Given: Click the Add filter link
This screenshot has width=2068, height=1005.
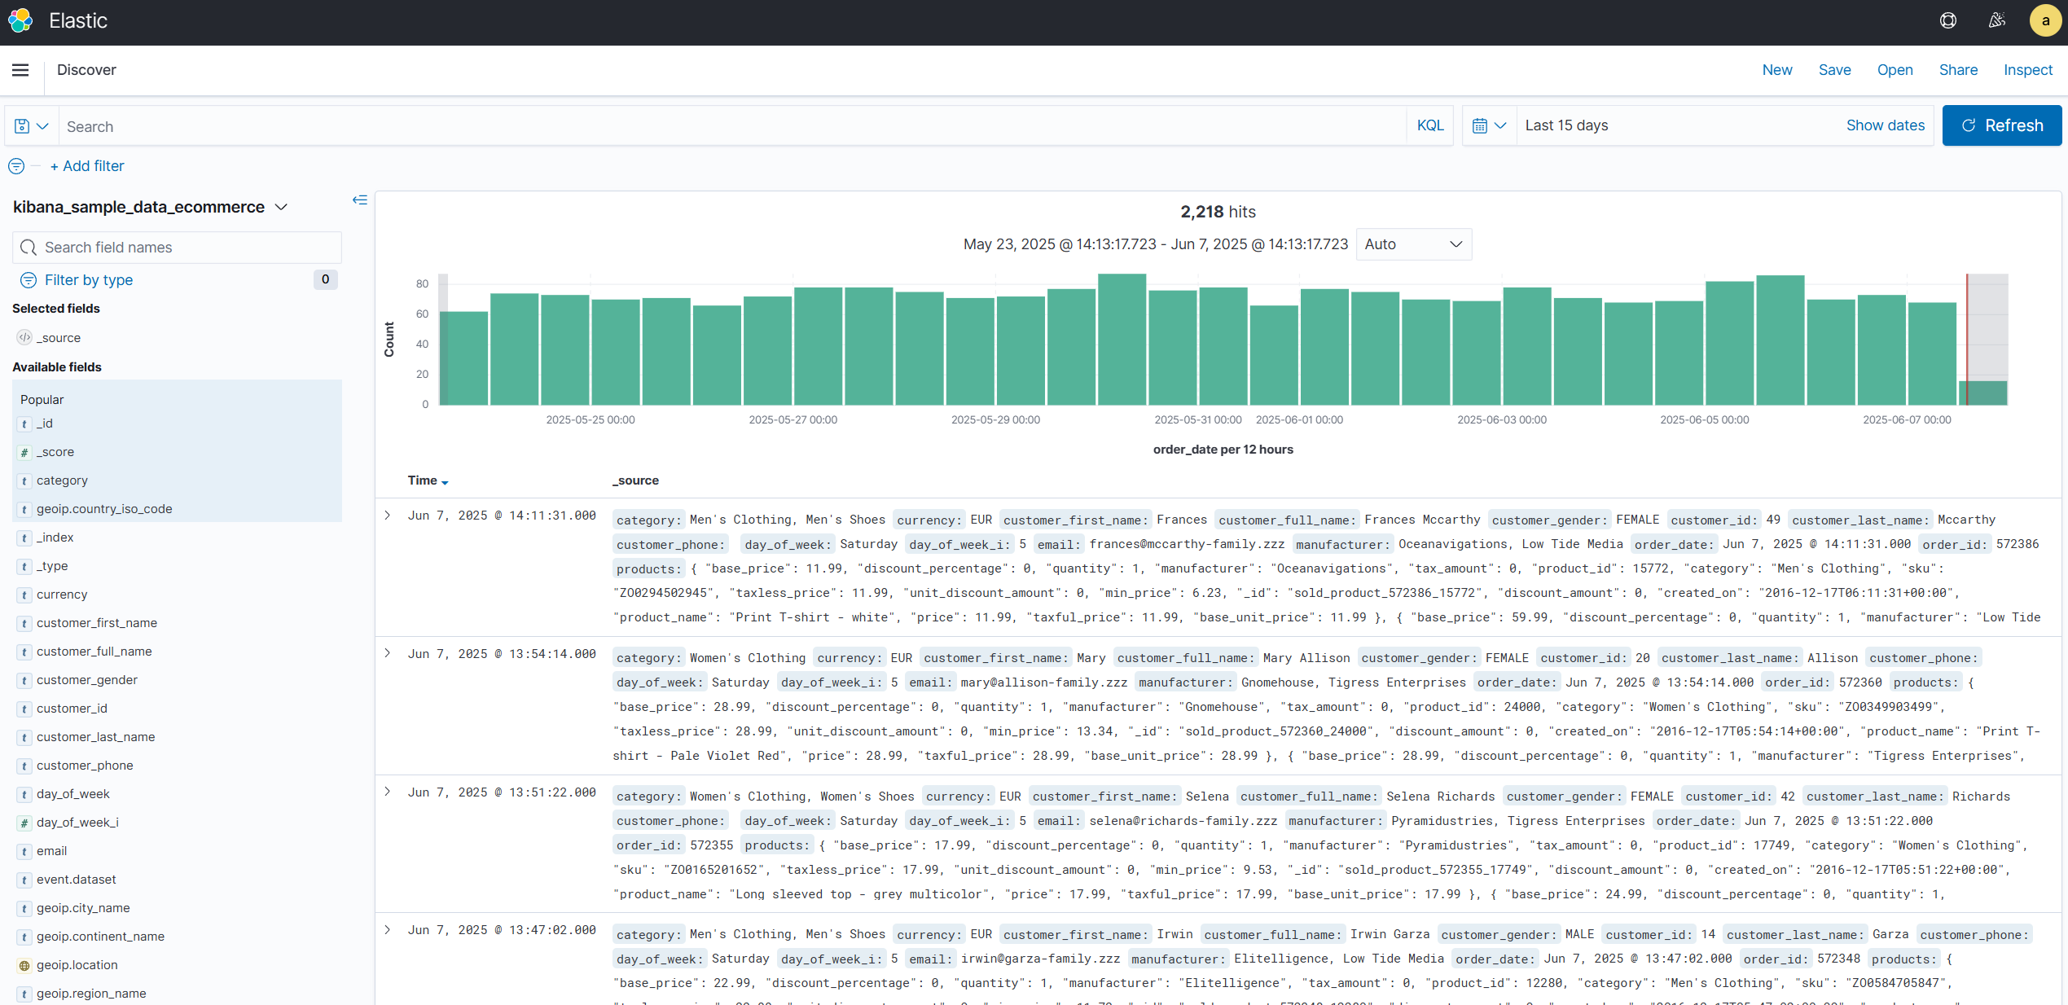Looking at the screenshot, I should [x=87, y=166].
